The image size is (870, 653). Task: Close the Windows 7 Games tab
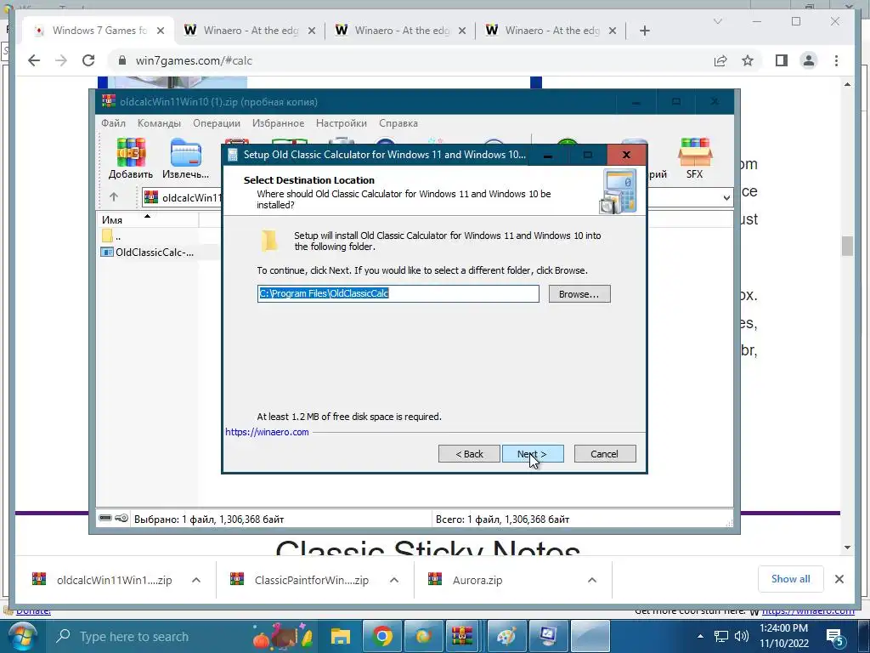point(161,31)
